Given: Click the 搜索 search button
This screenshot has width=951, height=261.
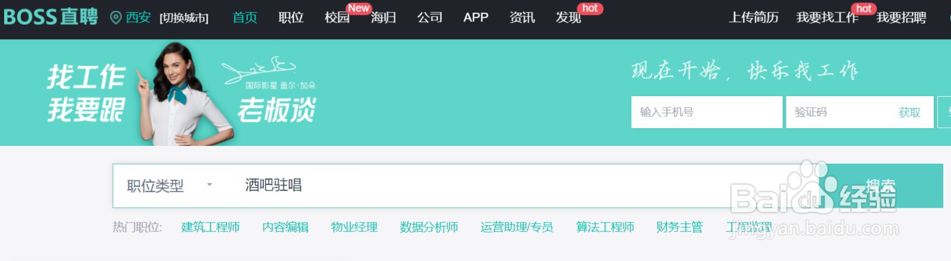Looking at the screenshot, I should pyautogui.click(x=882, y=186).
